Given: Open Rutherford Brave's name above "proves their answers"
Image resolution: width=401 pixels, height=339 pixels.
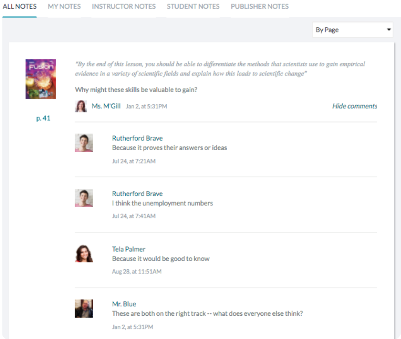Looking at the screenshot, I should point(137,138).
